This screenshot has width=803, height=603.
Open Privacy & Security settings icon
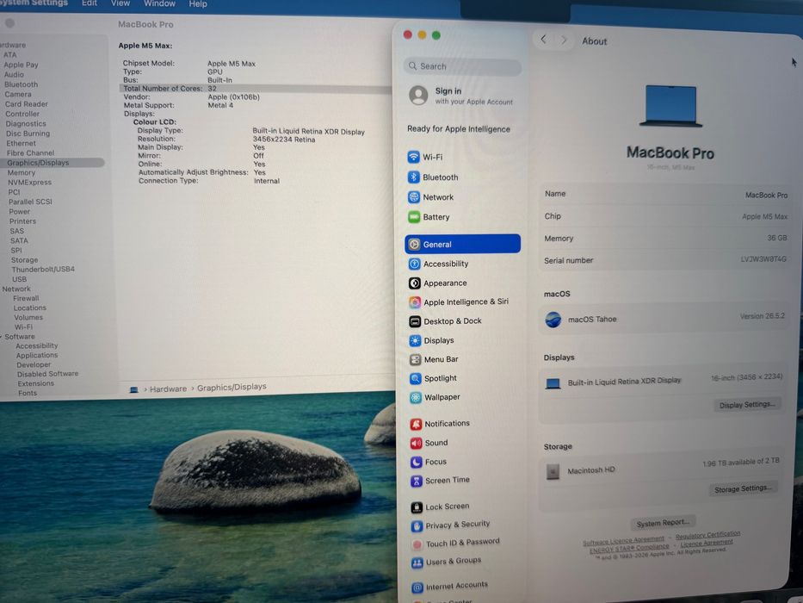tap(417, 526)
